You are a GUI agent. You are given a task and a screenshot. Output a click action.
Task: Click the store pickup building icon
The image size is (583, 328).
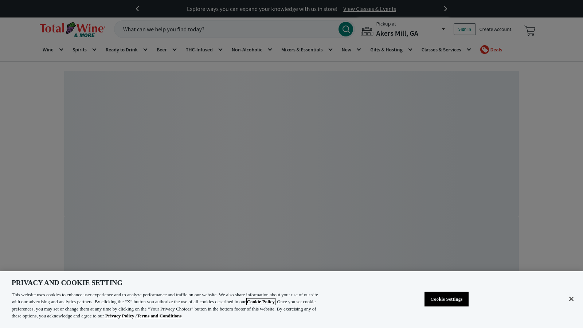point(367,31)
